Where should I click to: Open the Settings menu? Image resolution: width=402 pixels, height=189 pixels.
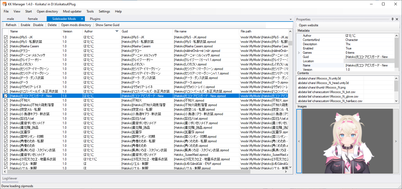(104, 11)
